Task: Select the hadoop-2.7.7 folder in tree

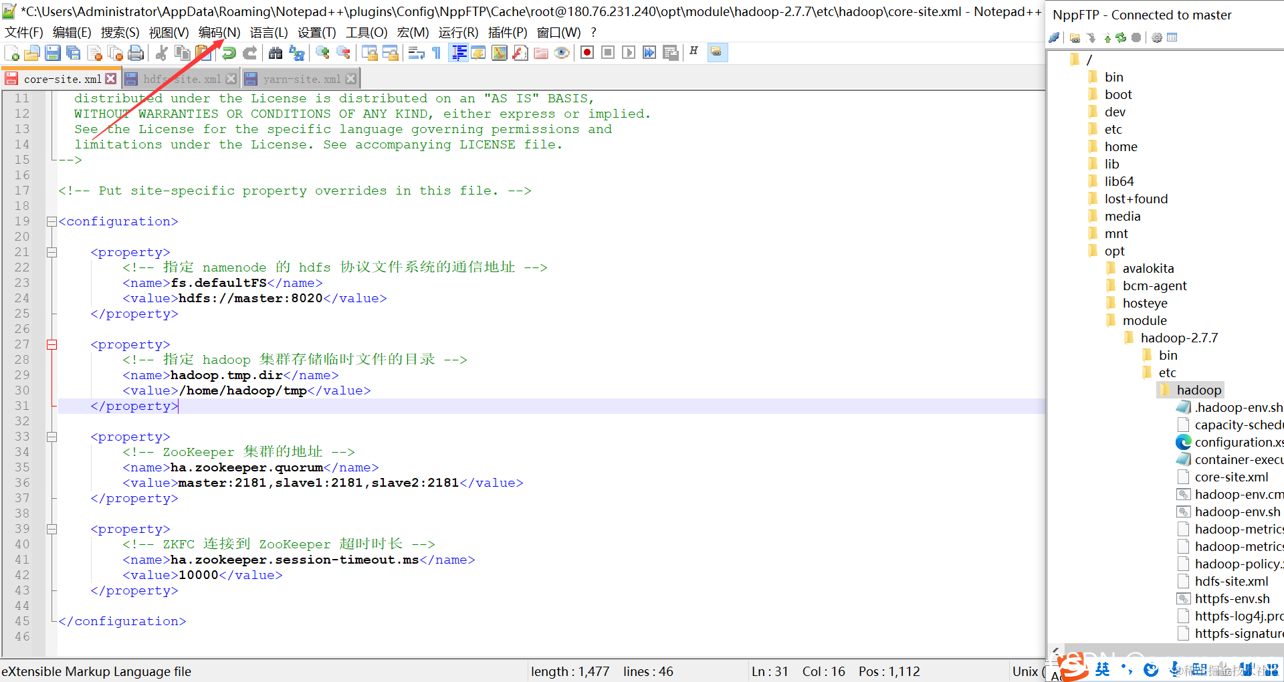Action: click(x=1179, y=338)
